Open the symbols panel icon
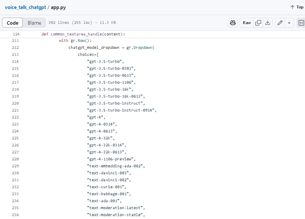305x219 pixels. pyautogui.click(x=301, y=23)
